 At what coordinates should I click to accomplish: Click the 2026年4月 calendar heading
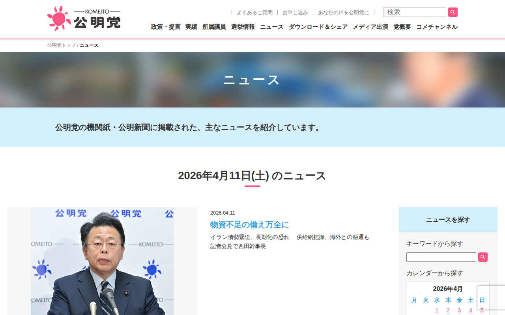click(448, 289)
